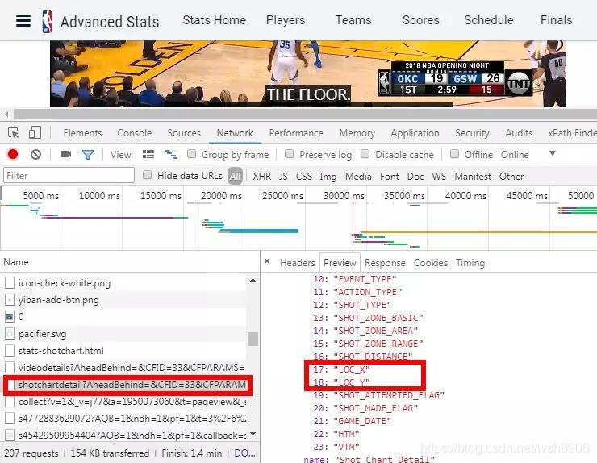The image size is (597, 463).
Task: Click the network Filter text field
Action: tap(69, 176)
